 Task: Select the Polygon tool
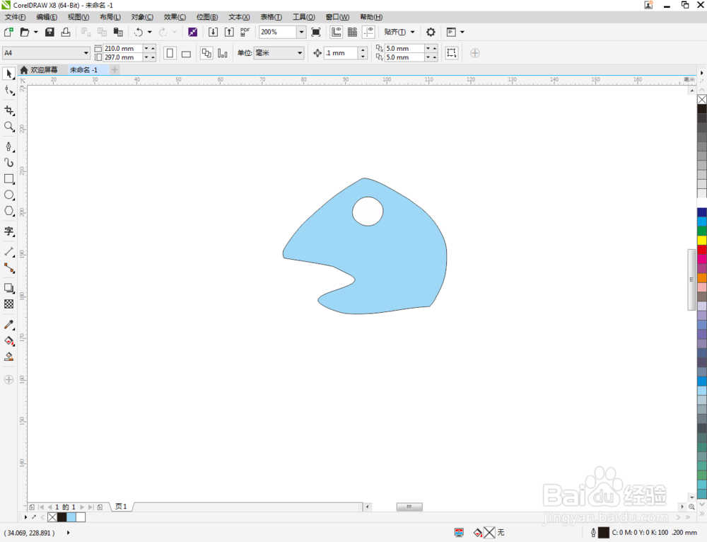pos(8,211)
